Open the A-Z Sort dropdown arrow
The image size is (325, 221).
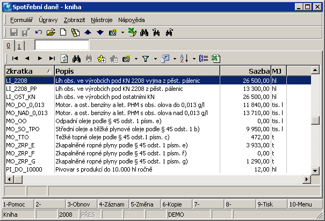click(194, 59)
